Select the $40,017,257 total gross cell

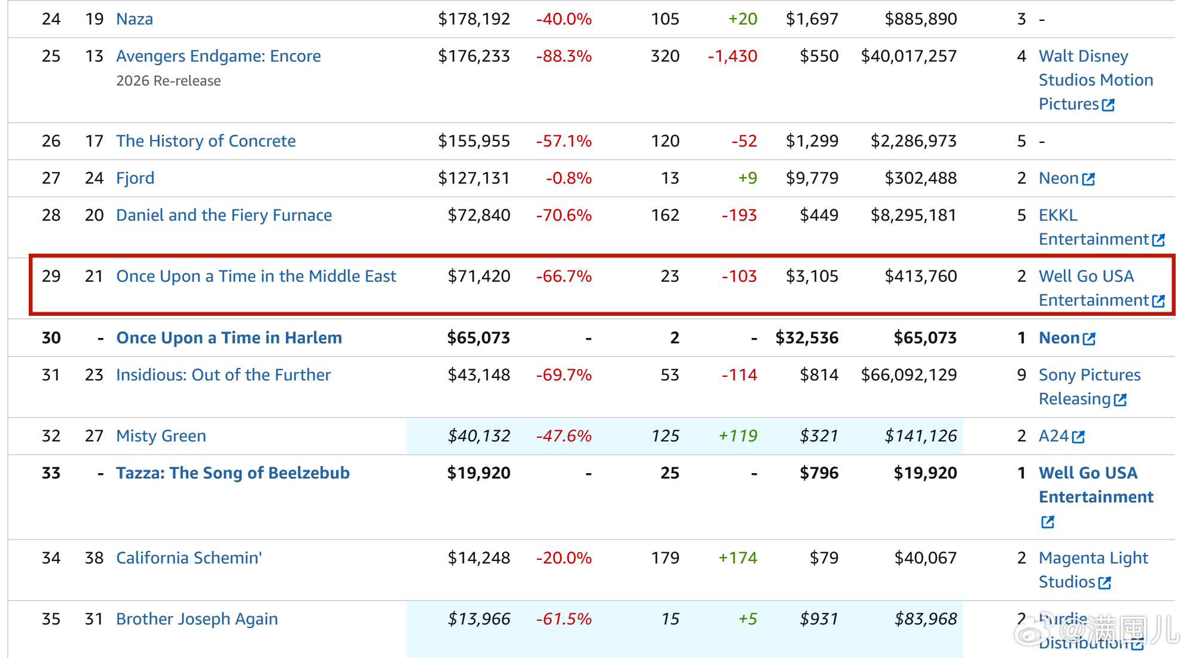coord(909,56)
